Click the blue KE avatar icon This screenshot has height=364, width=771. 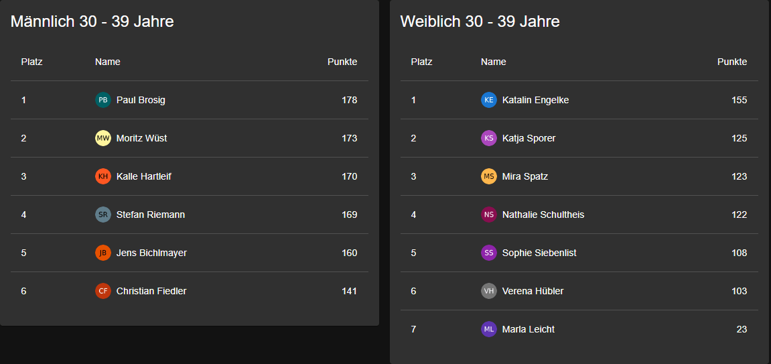(x=489, y=100)
